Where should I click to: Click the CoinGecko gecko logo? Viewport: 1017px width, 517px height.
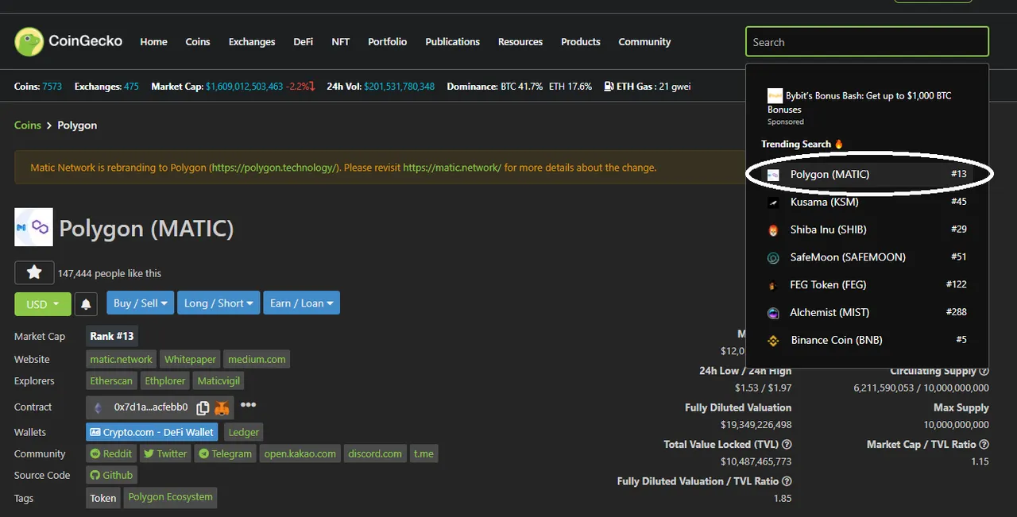(29, 41)
